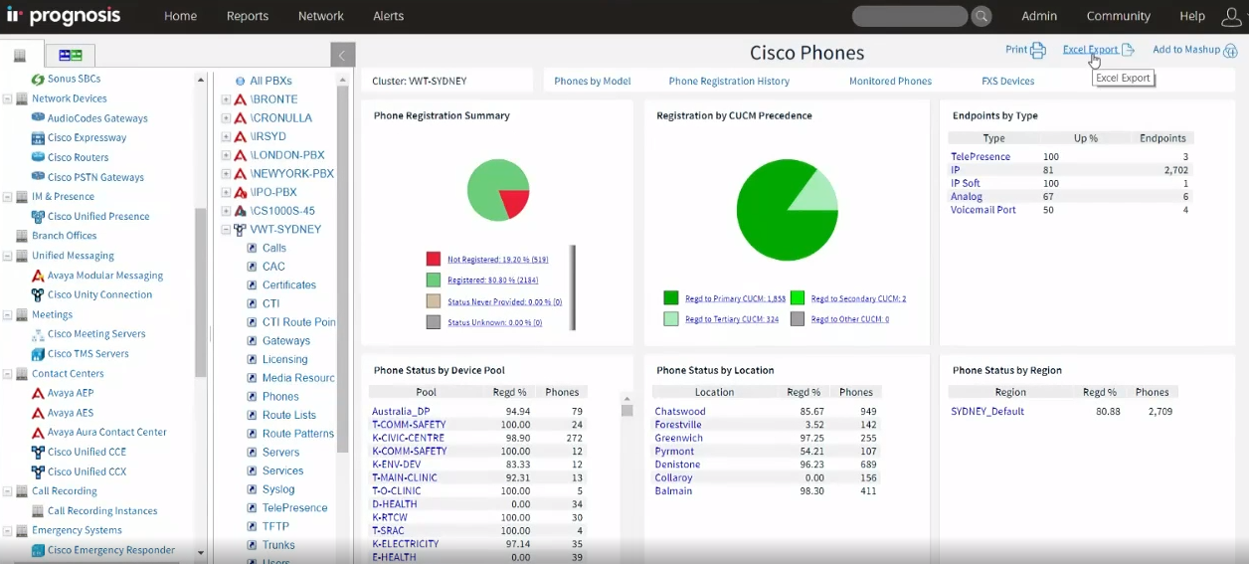The image size is (1249, 564).
Task: Click into the top search field
Action: pyautogui.click(x=909, y=16)
